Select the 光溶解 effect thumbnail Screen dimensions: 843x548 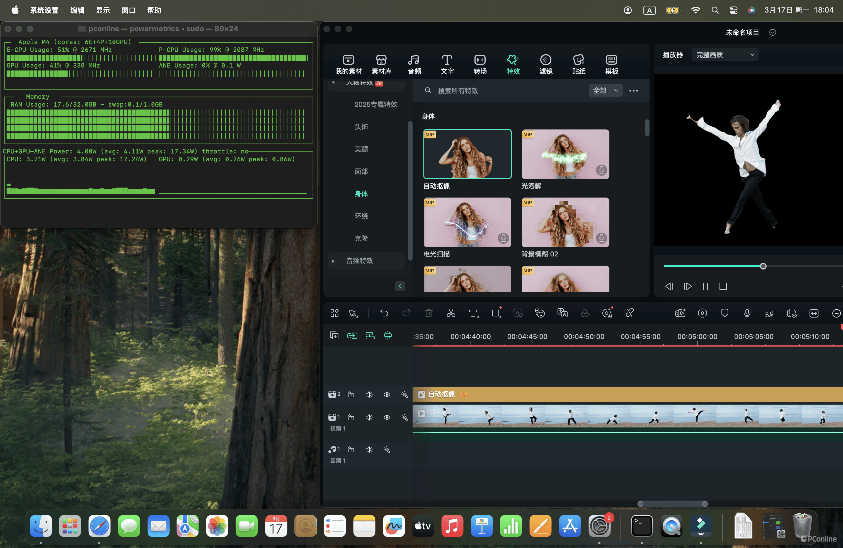(565, 154)
